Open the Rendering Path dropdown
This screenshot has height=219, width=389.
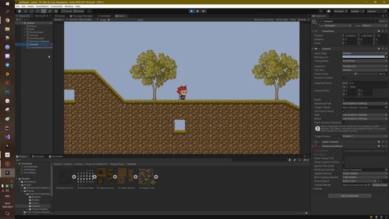click(x=365, y=103)
